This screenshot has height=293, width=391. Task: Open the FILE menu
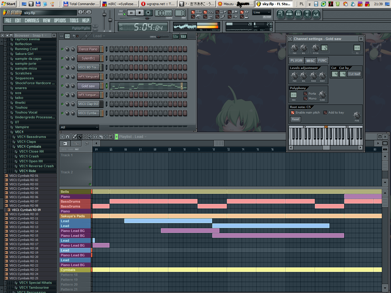[x=9, y=20]
